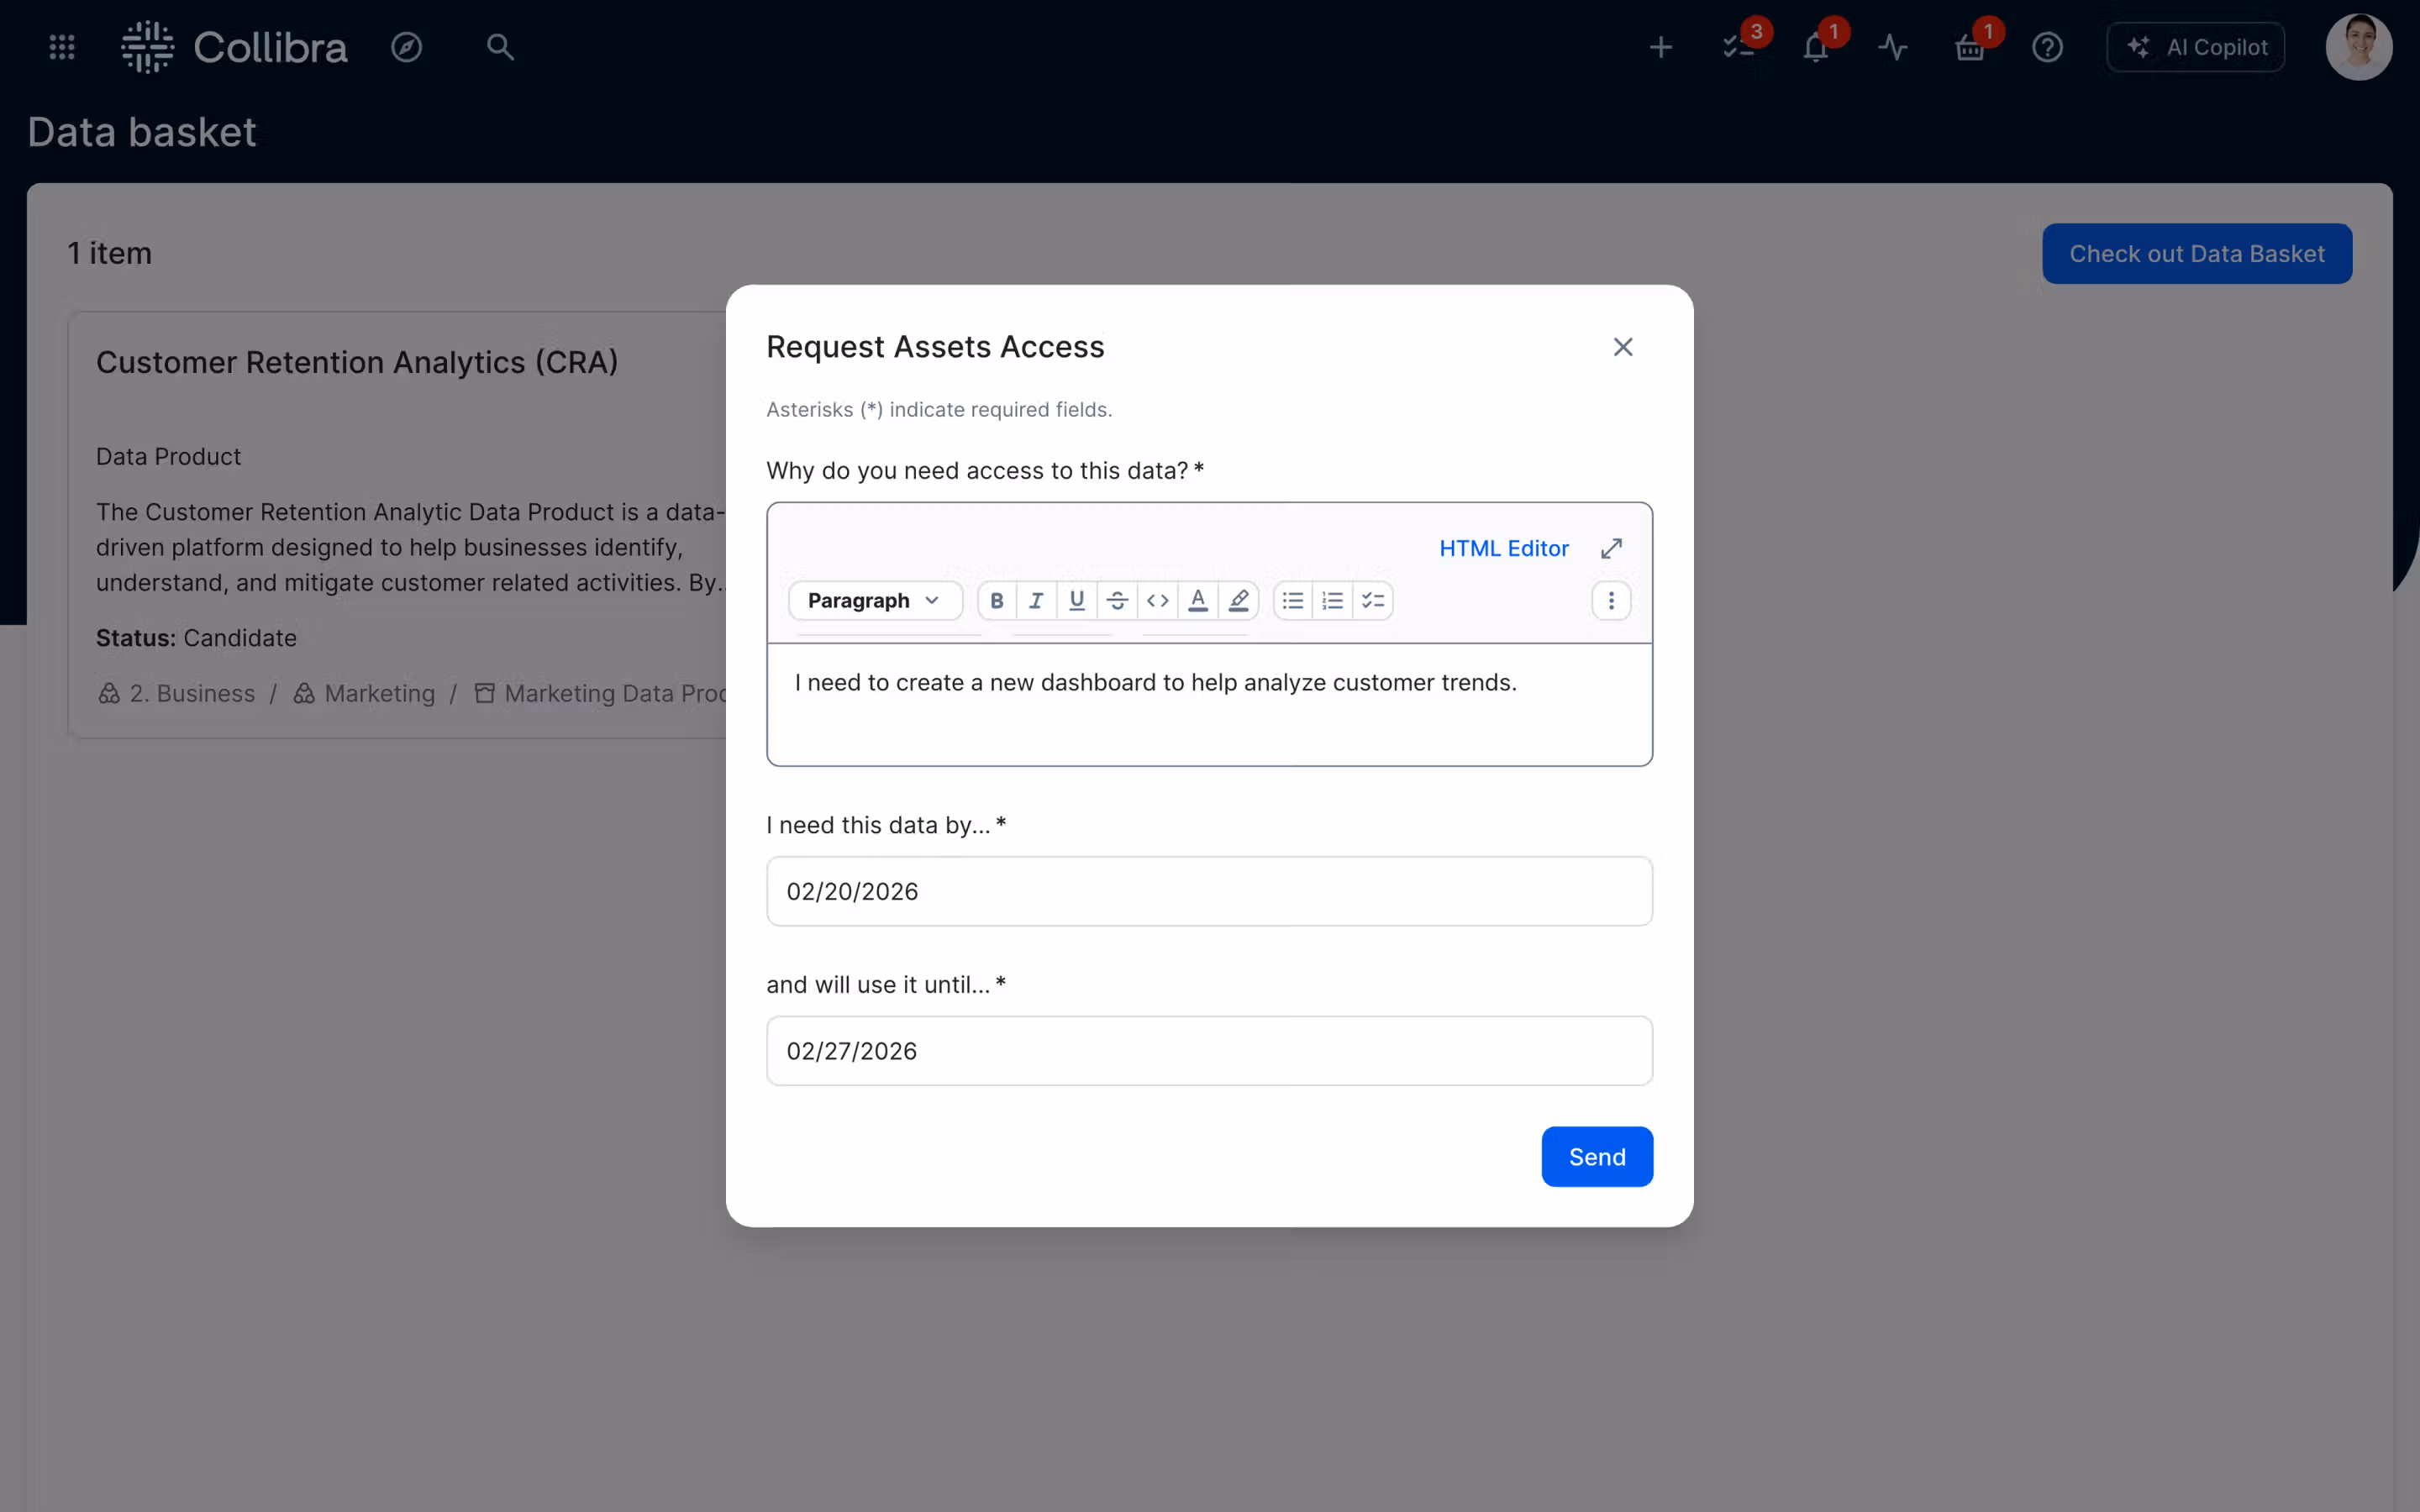Switch to HTML Editor
Viewport: 2420px width, 1512px height.
click(x=1503, y=548)
